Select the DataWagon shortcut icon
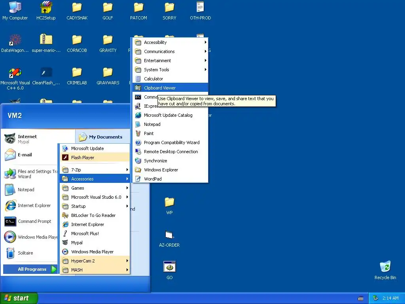The image size is (405, 304). [x=15, y=44]
